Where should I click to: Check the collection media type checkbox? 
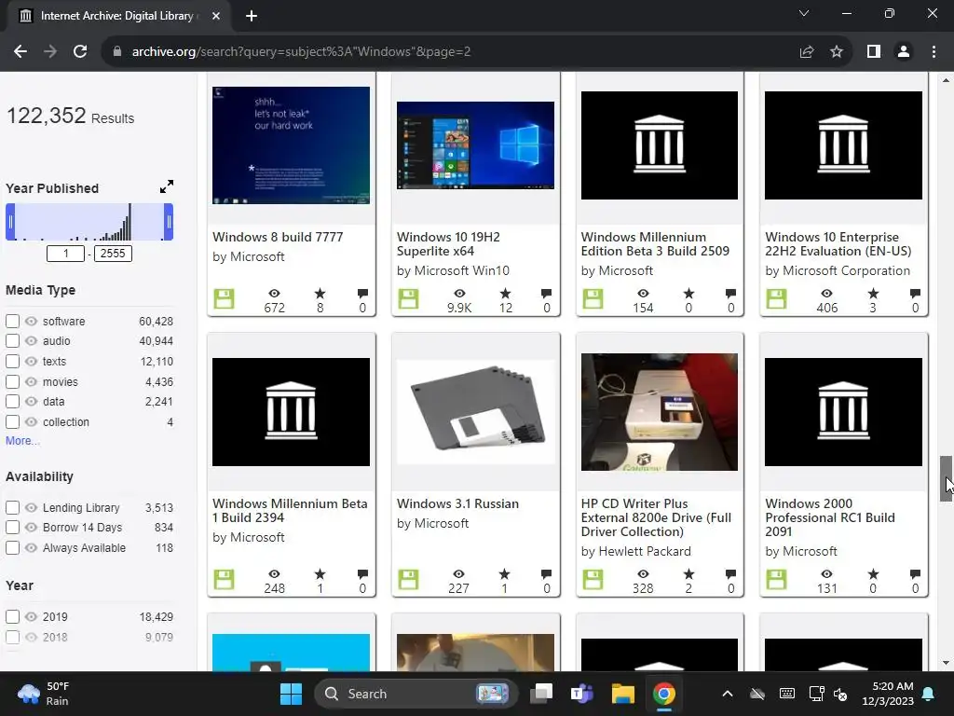12,422
